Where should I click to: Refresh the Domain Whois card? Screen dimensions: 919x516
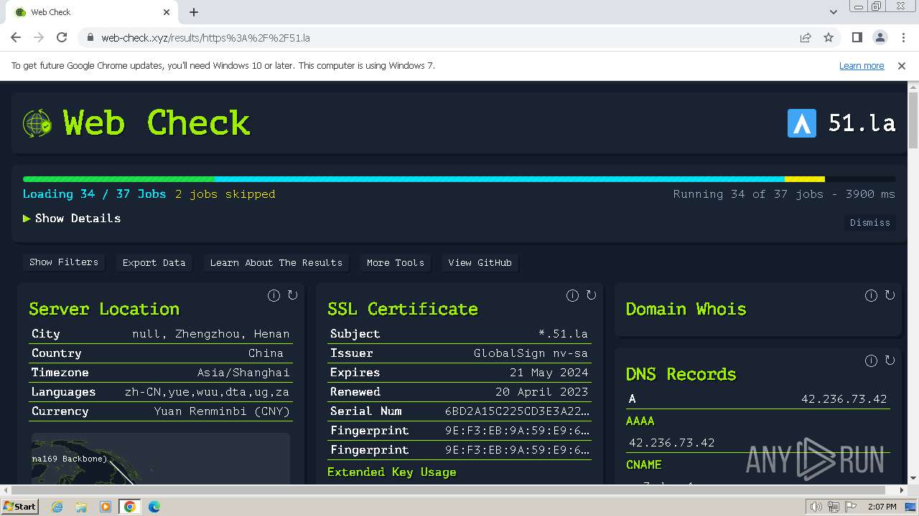[890, 295]
